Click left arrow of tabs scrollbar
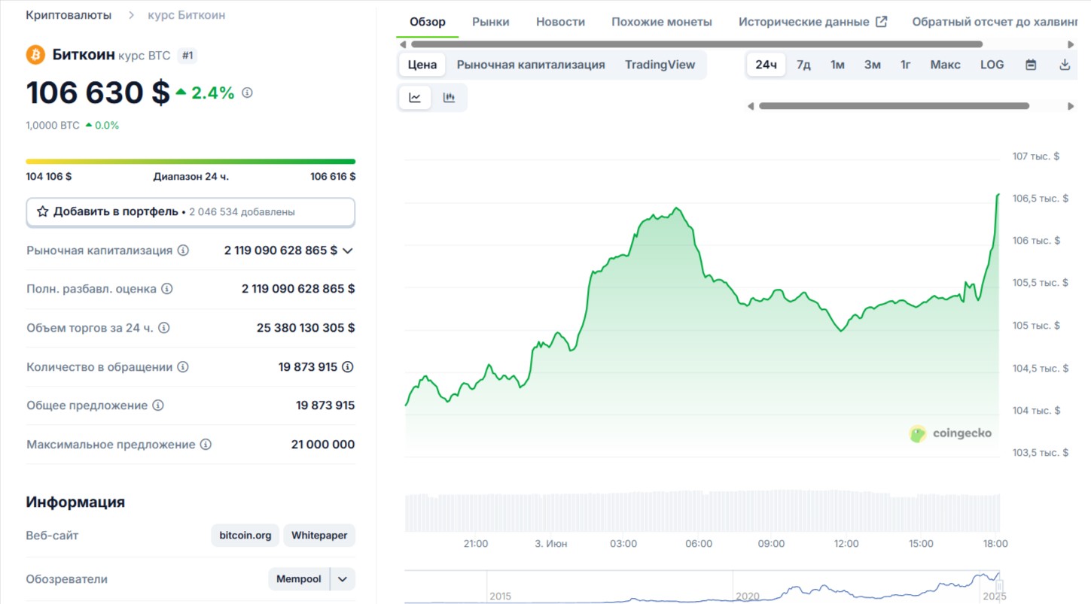This screenshot has height=604, width=1091. (403, 44)
